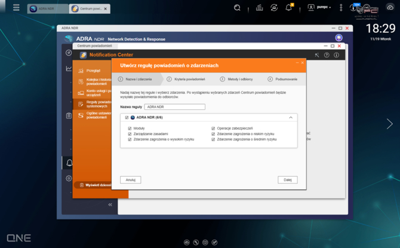Click the clock showing 18:29
The width and height of the screenshot is (400, 248).
(381, 28)
